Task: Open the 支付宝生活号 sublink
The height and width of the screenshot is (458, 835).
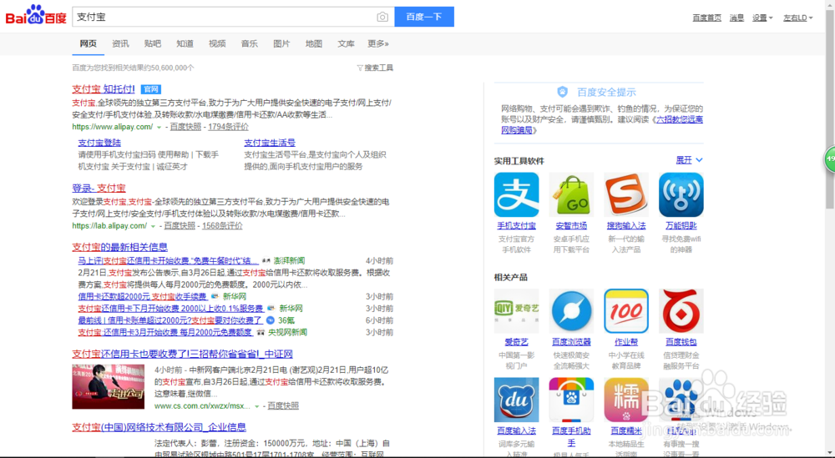Action: tap(270, 143)
